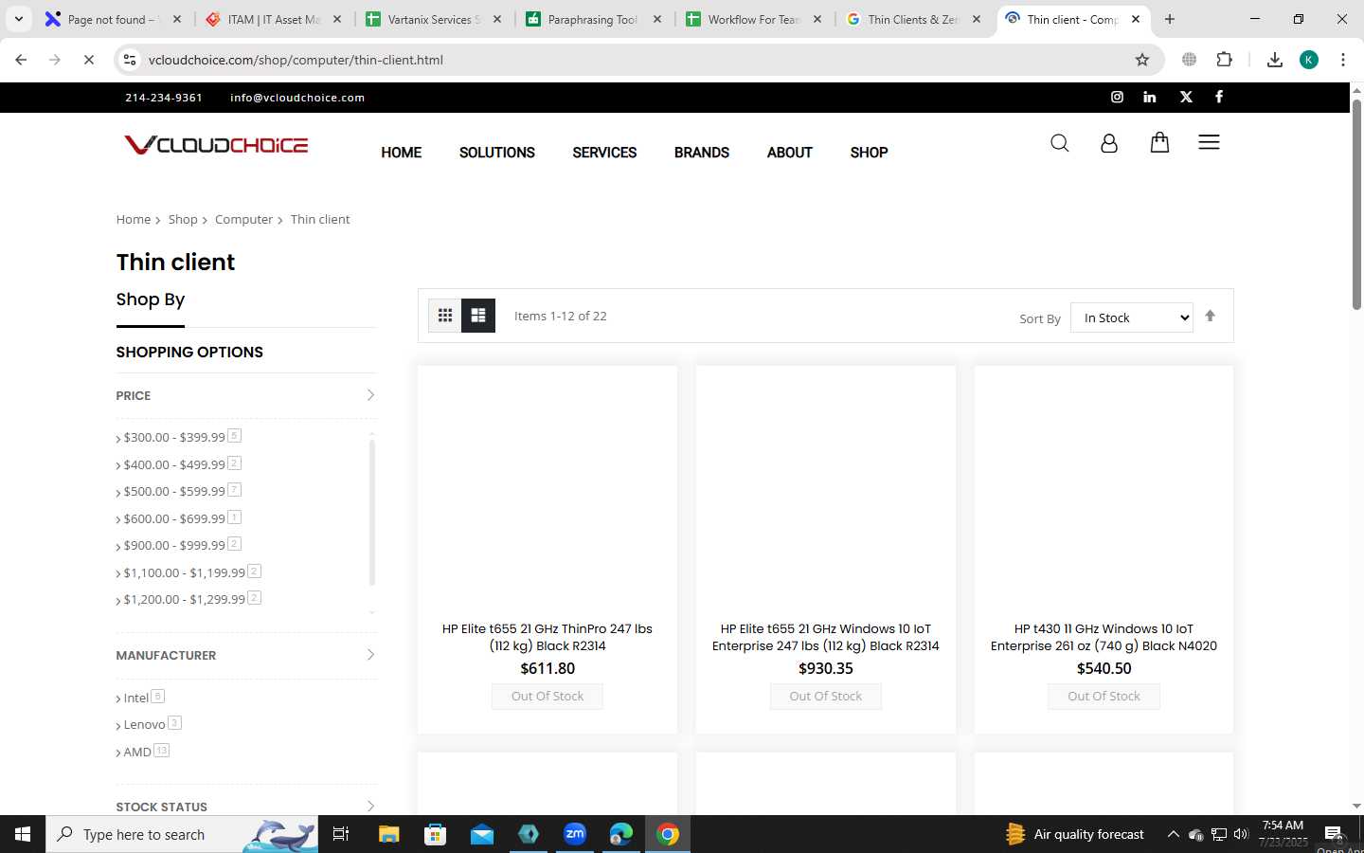This screenshot has height=853, width=1364.
Task: Open HP Elite t655 ThinPro product link
Action: [547, 637]
